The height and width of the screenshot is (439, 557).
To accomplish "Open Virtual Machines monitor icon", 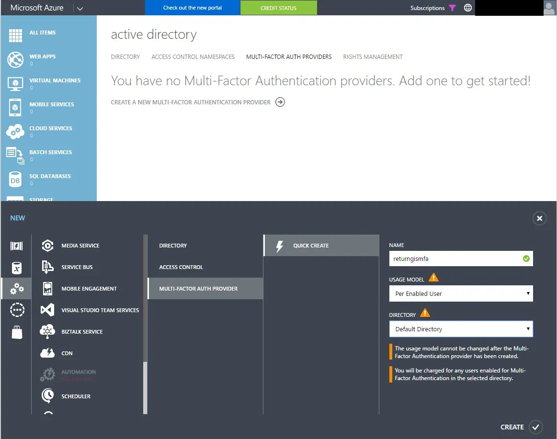I will 15,84.
